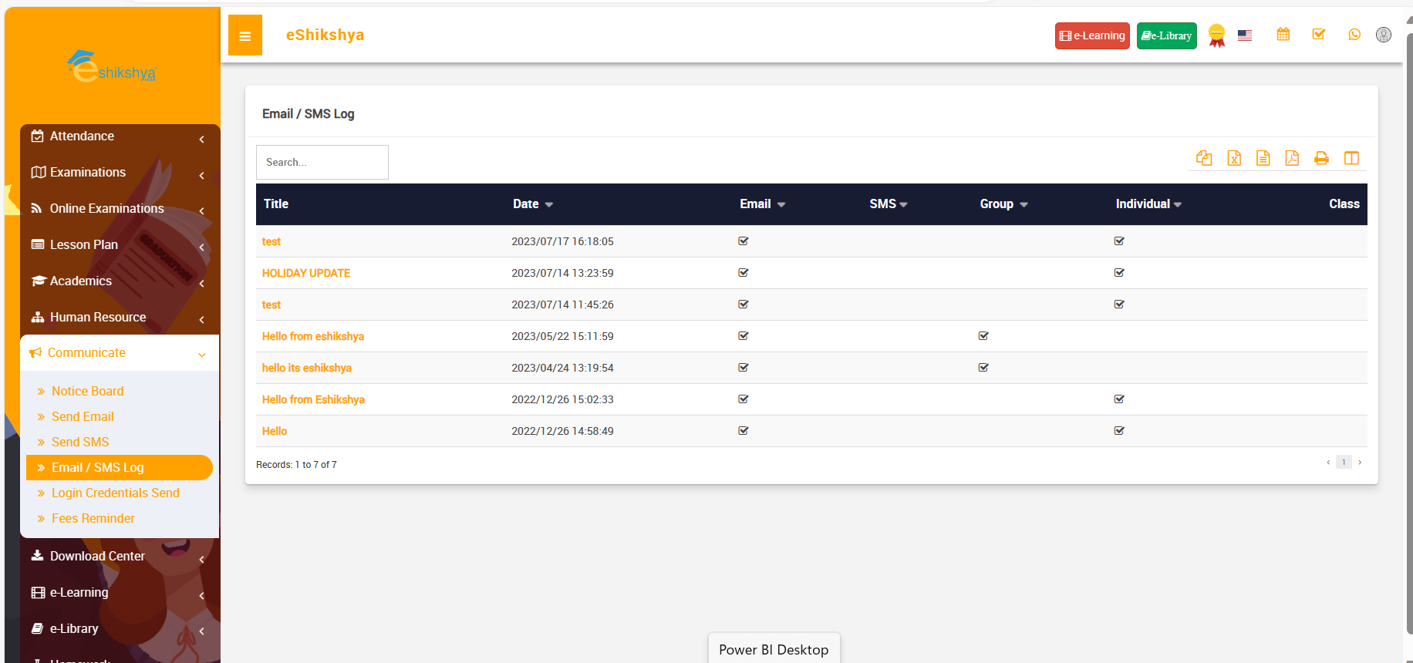Print the Email / SMS log
1413x663 pixels.
coord(1321,158)
